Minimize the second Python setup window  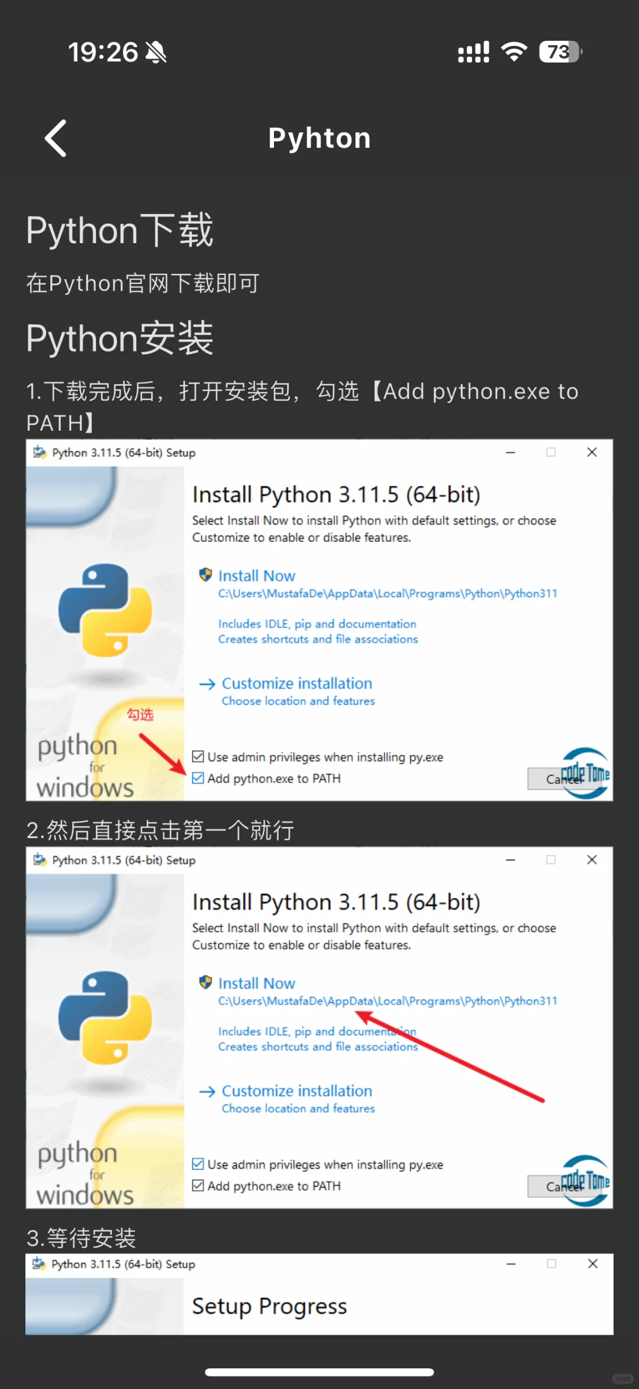[511, 860]
